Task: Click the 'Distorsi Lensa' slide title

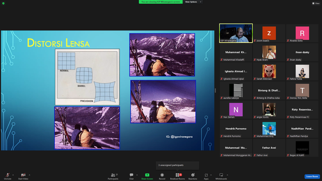Action: click(58, 43)
